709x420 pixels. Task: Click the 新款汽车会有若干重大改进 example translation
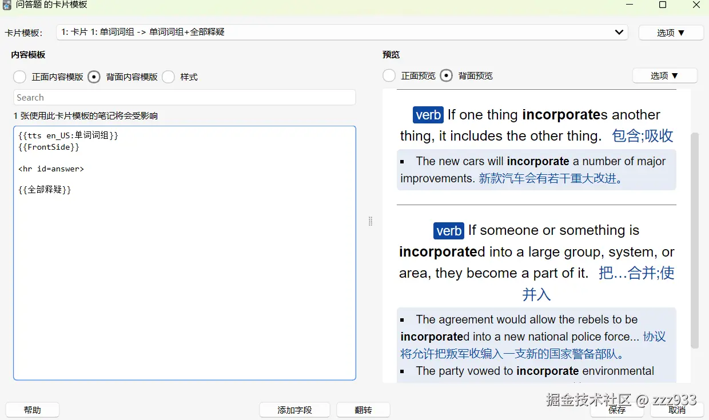click(x=551, y=178)
